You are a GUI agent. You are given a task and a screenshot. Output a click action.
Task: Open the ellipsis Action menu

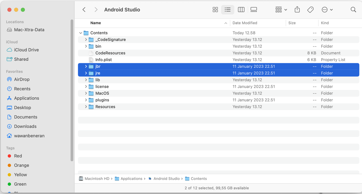(327, 10)
